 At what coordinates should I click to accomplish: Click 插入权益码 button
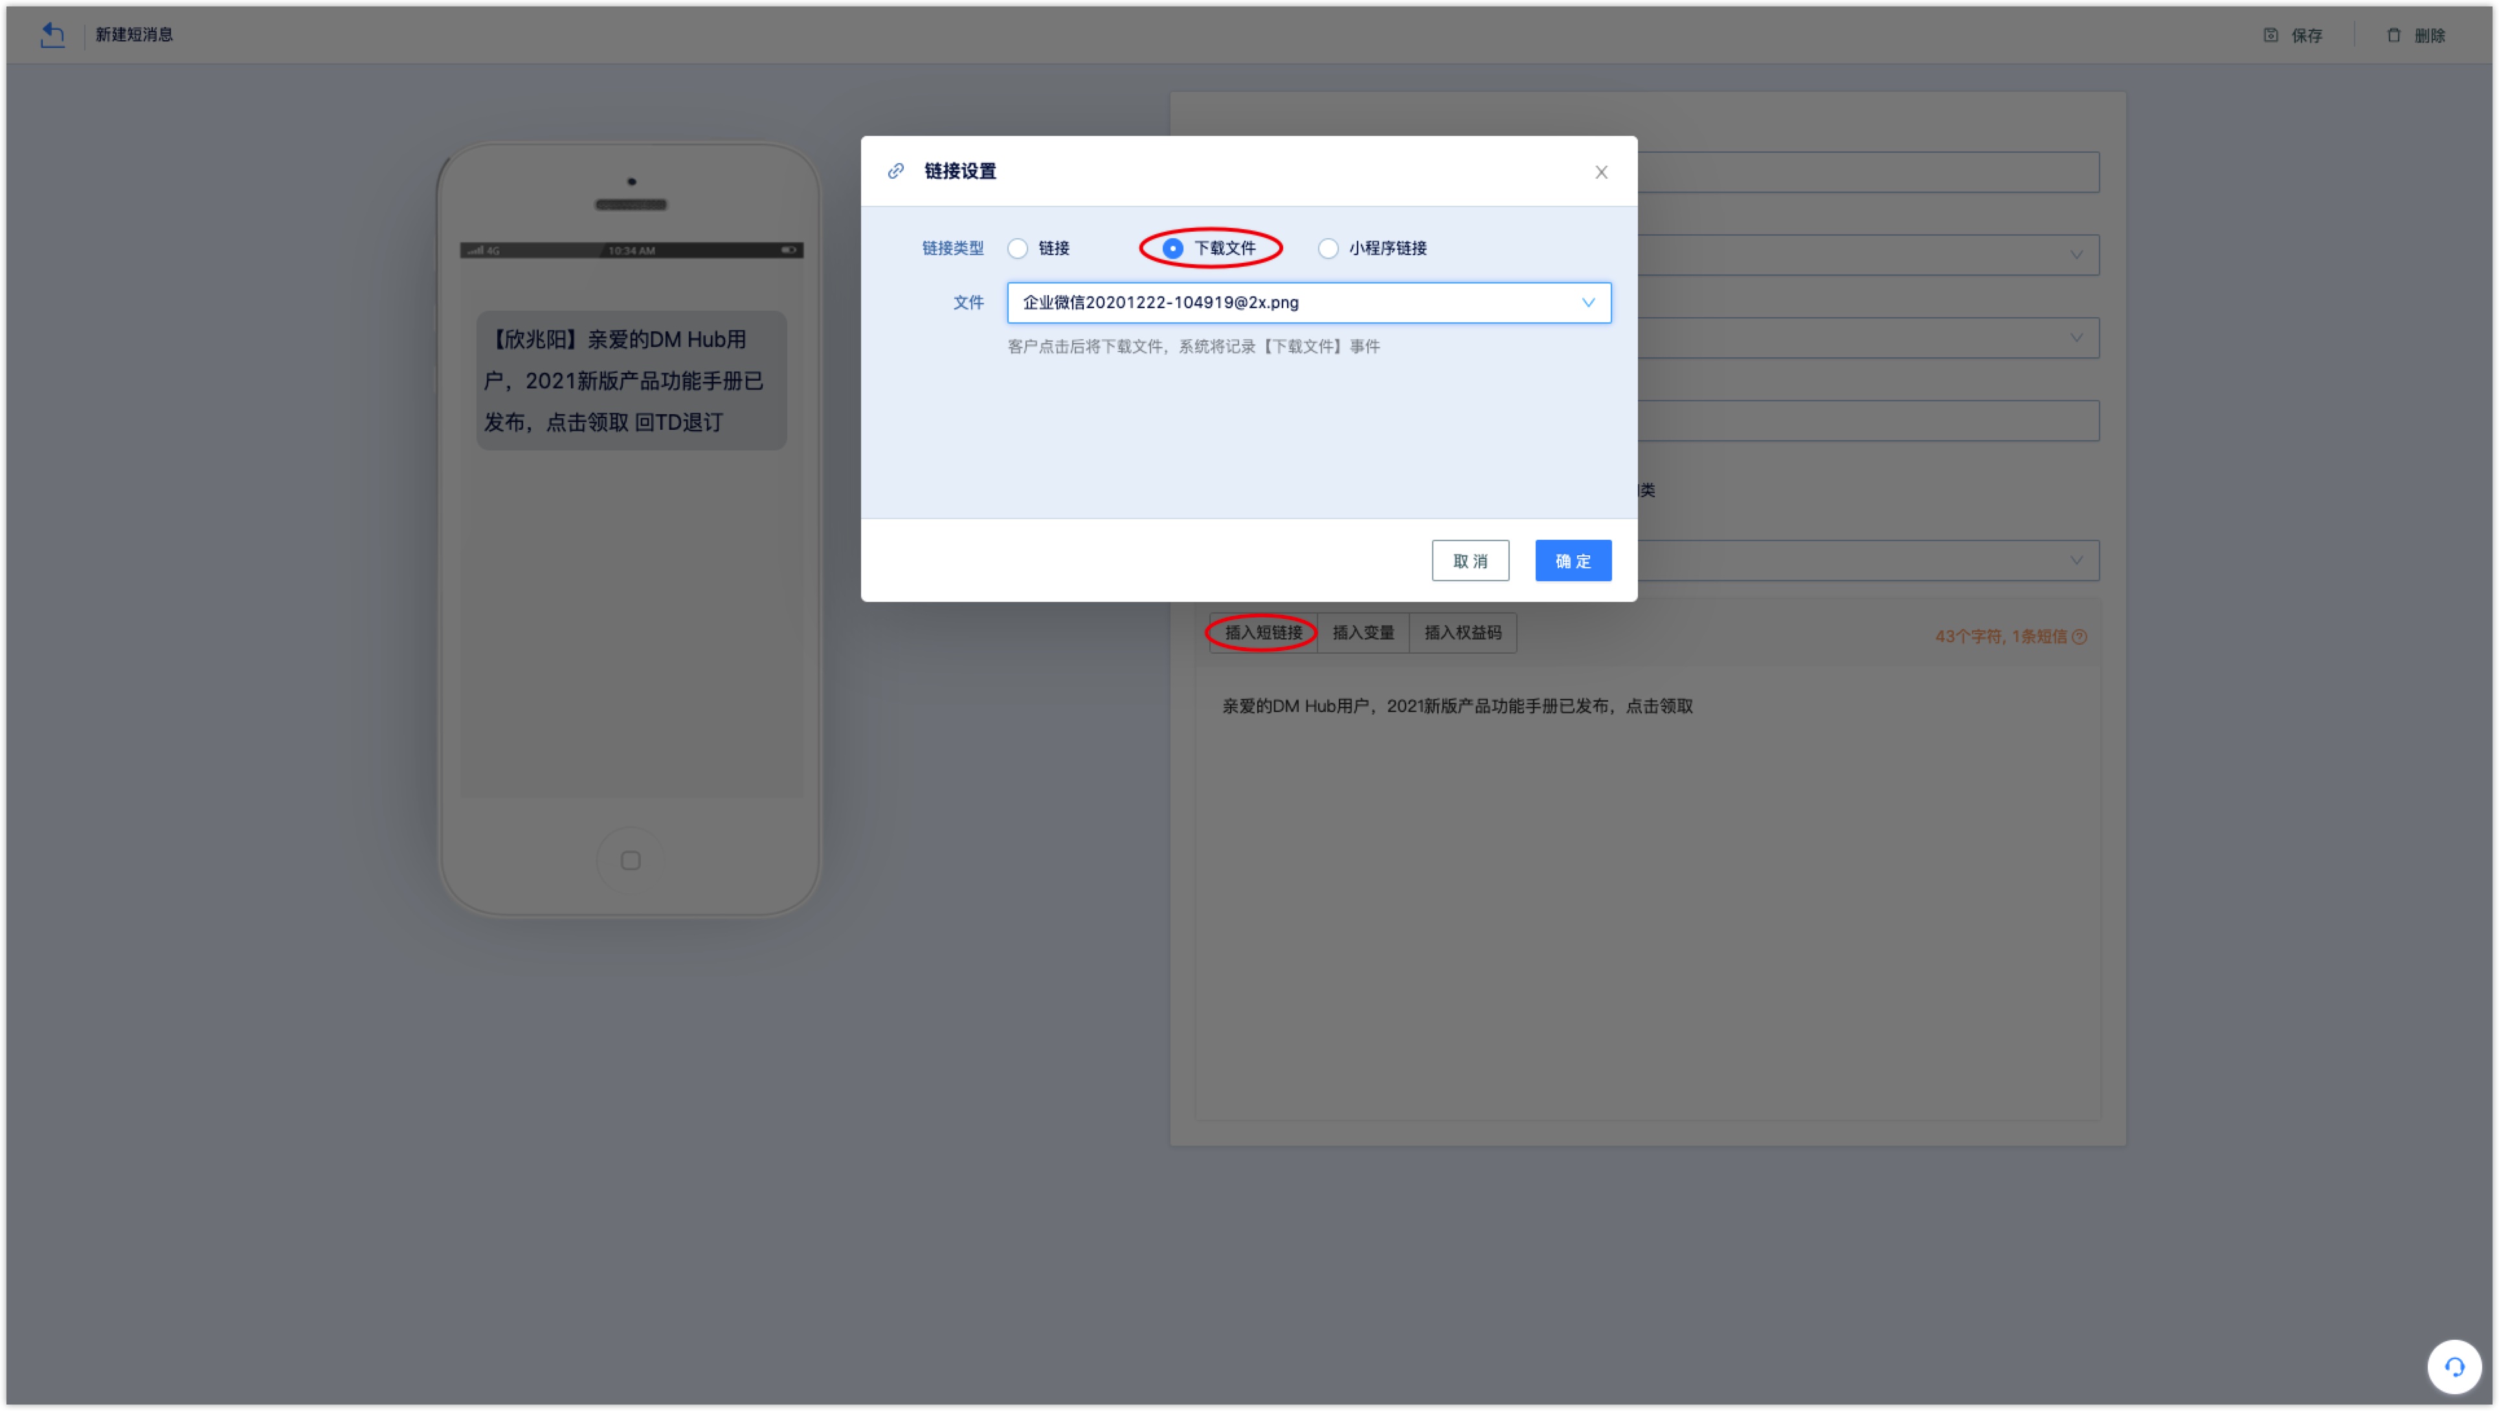[1462, 632]
